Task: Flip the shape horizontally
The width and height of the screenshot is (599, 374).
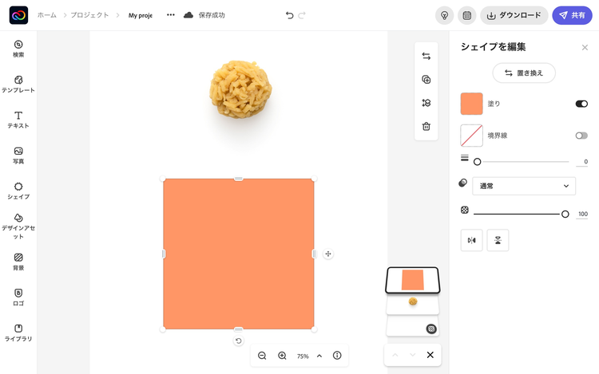Action: (471, 240)
